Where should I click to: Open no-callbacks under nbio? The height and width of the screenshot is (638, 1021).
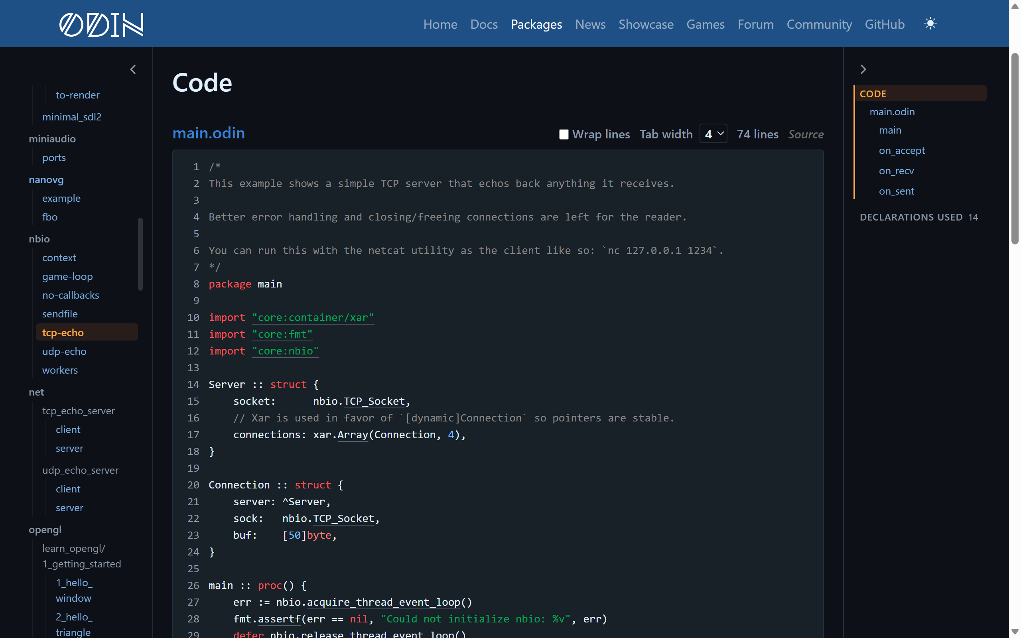[x=71, y=295]
